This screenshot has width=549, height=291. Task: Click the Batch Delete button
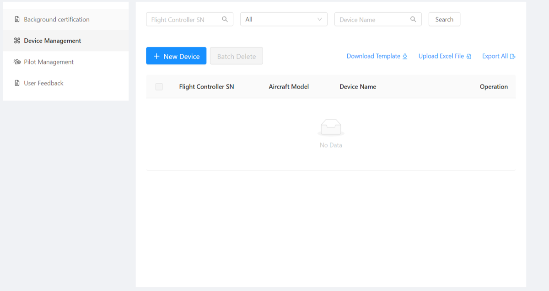(236, 55)
